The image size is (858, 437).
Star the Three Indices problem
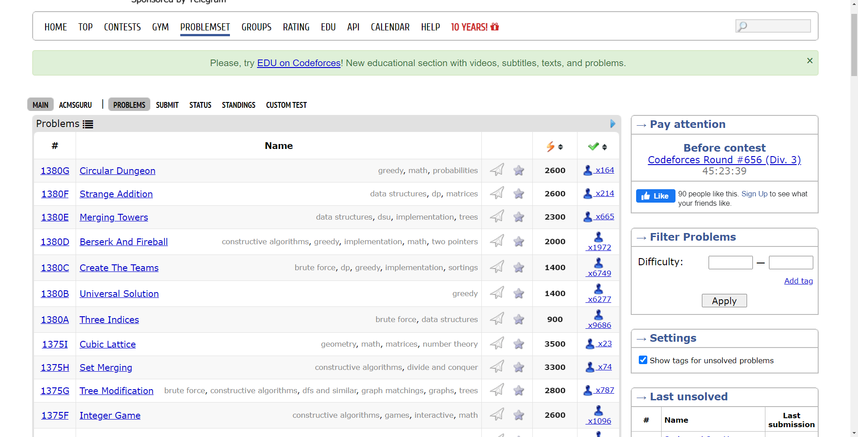coord(519,319)
